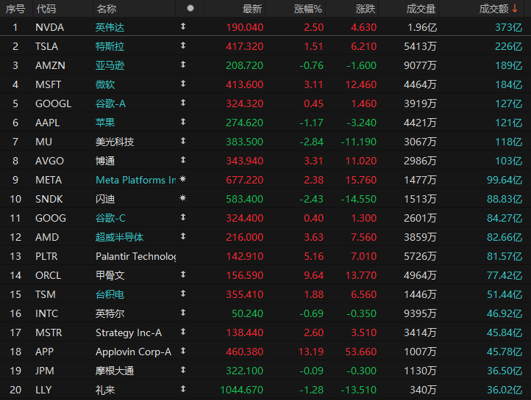Click the up-down arrow icon beside 特斯拉
This screenshot has height=400, width=531.
click(183, 46)
